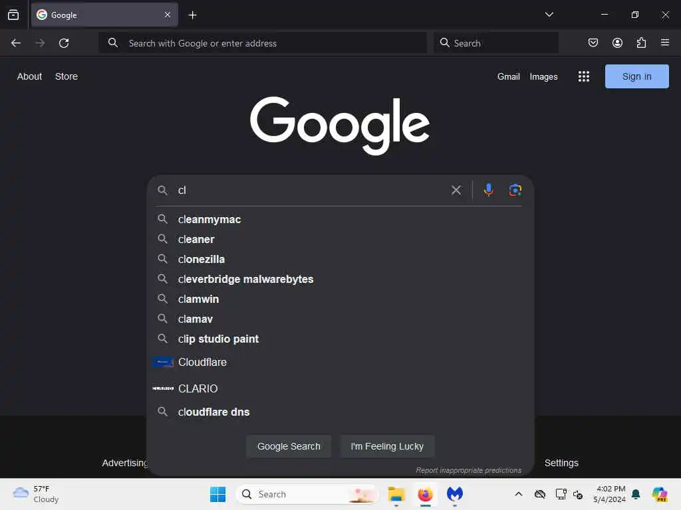Viewport: 681px width, 510px height.
Task: Click the I'm Feeling Lucky button
Action: tap(387, 446)
